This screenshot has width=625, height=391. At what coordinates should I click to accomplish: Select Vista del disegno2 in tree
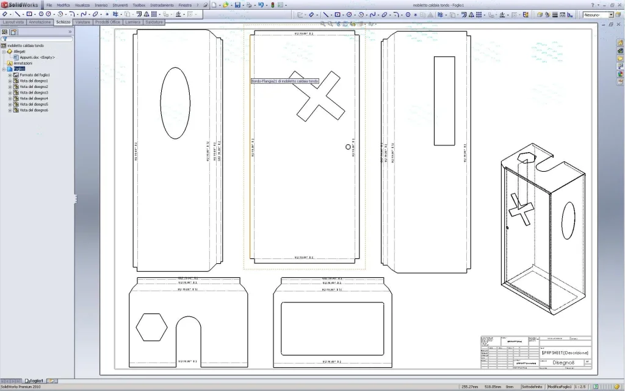click(x=34, y=87)
